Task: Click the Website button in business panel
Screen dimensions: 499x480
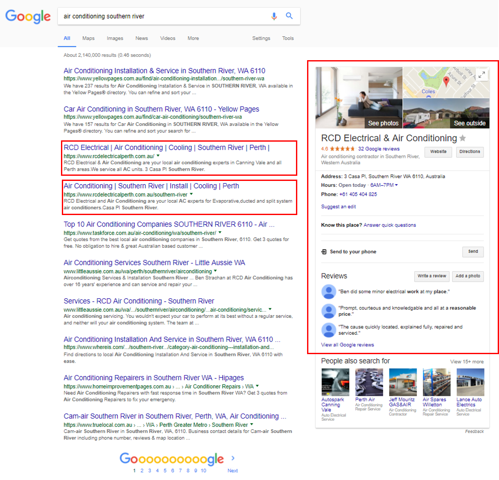Action: 438,152
